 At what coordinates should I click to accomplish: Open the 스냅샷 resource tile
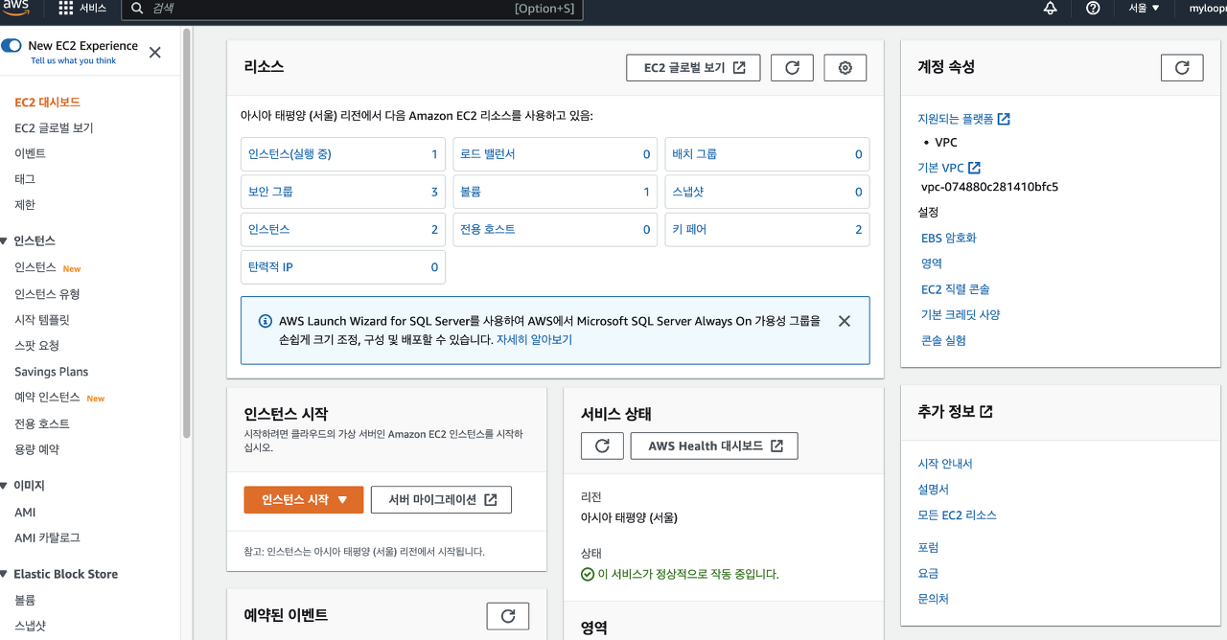767,192
